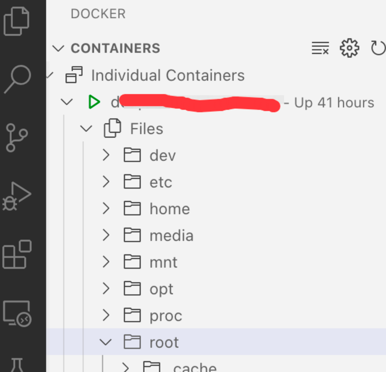The width and height of the screenshot is (386, 372).
Task: Collapse the CONTAINERS section
Action: tap(59, 48)
